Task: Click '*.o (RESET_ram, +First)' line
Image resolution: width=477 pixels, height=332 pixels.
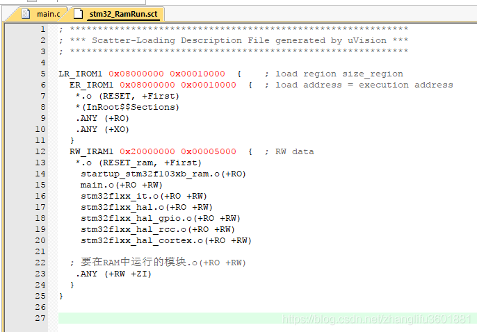Action: click(138, 163)
